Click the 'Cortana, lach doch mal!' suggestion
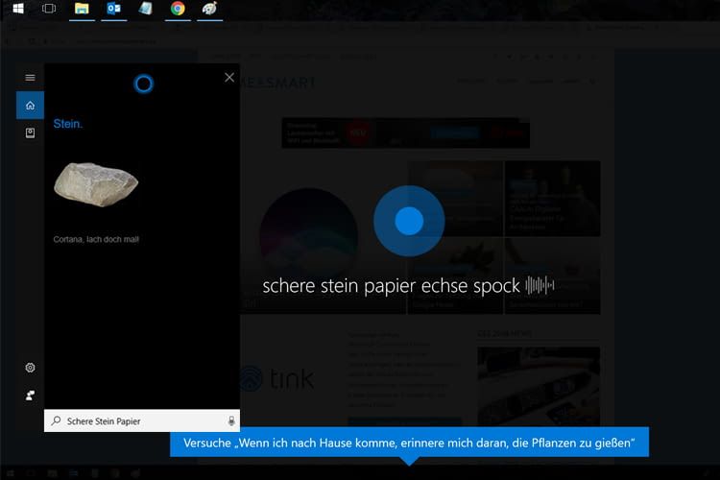 click(96, 239)
